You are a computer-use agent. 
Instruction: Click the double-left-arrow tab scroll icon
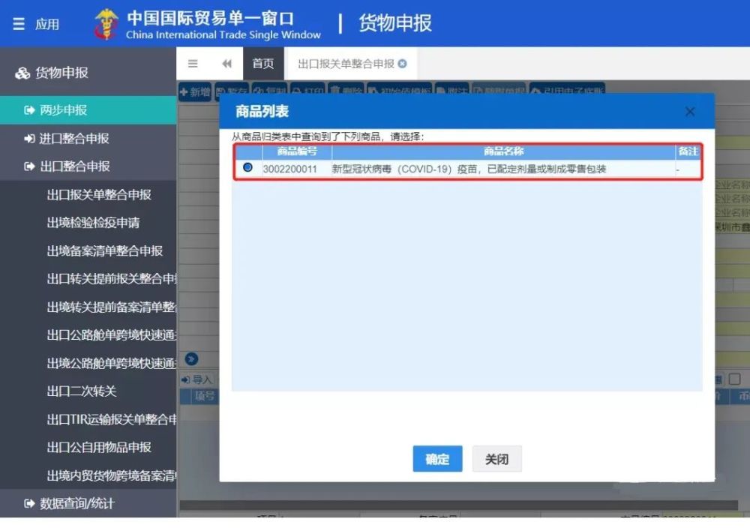[x=226, y=64]
